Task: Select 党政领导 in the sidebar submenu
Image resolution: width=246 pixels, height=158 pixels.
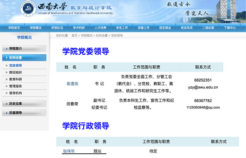Action: click(15, 65)
